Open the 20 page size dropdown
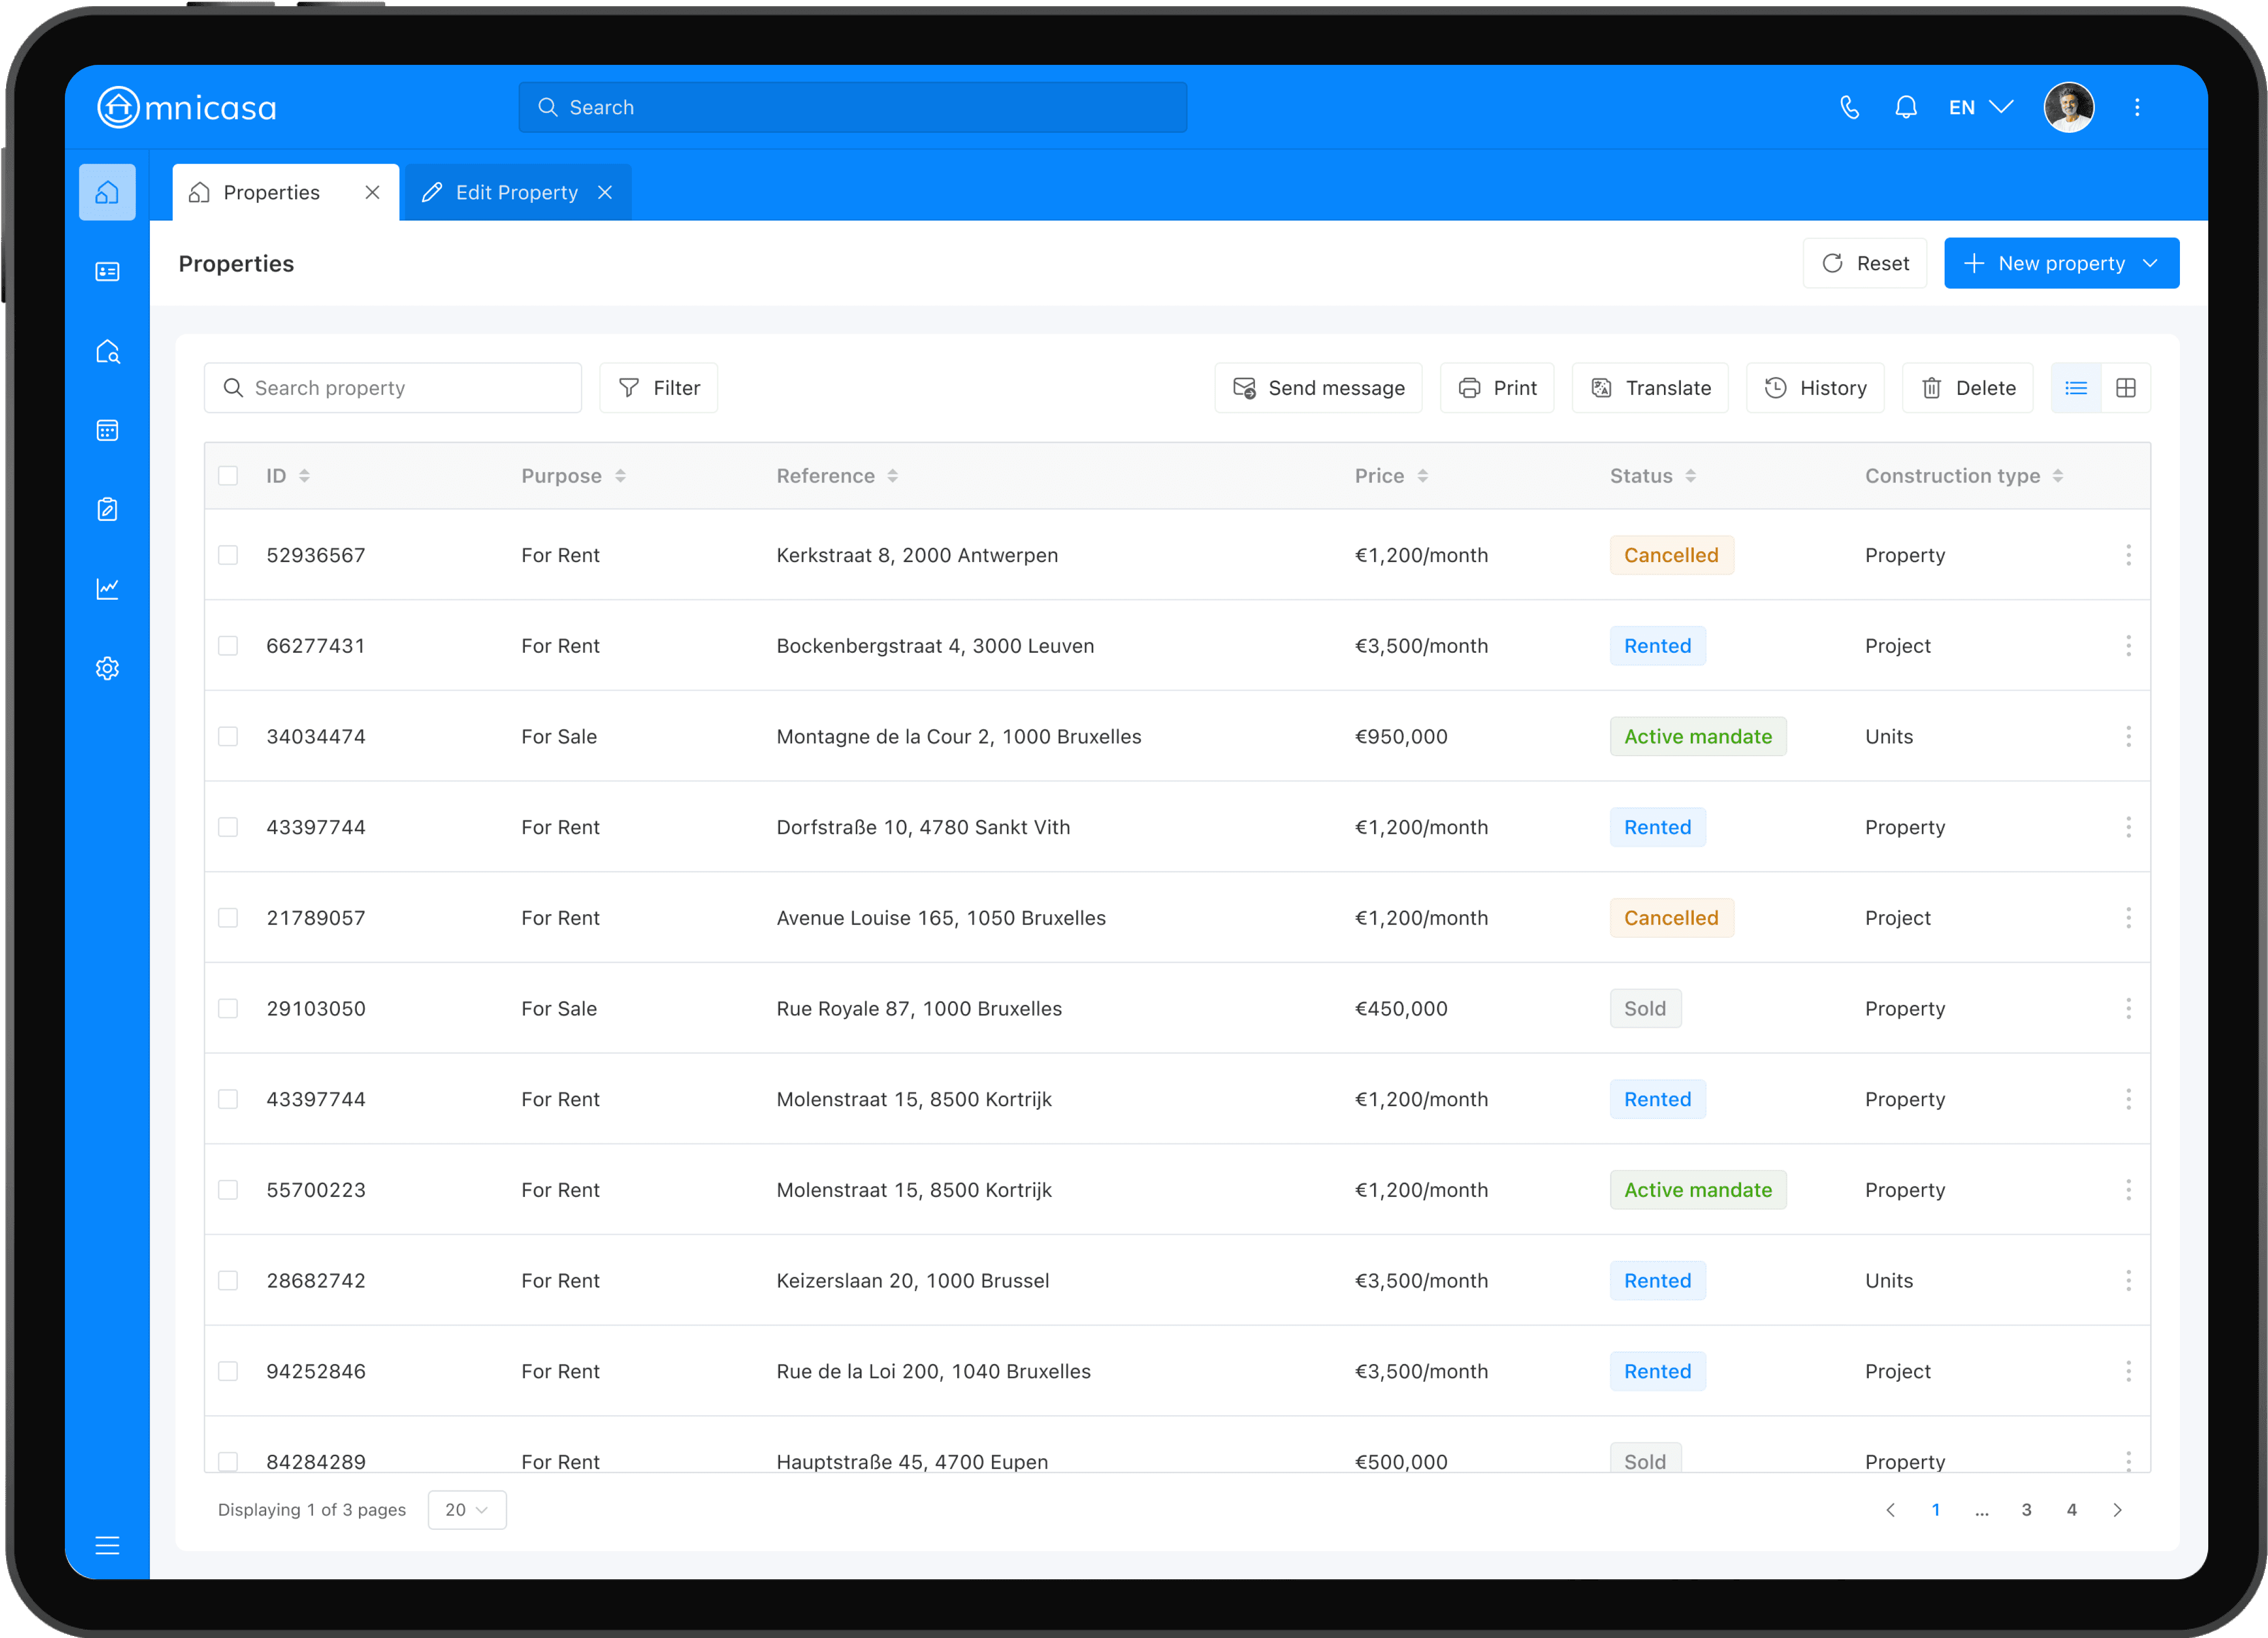Viewport: 2268px width, 1638px height. [466, 1509]
